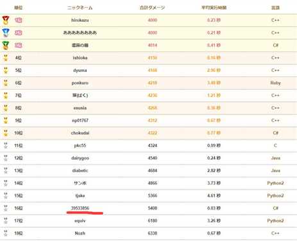Viewport: 297px width, 241px height.
Task: Select the nickname dyuma
Action: pyautogui.click(x=80, y=70)
